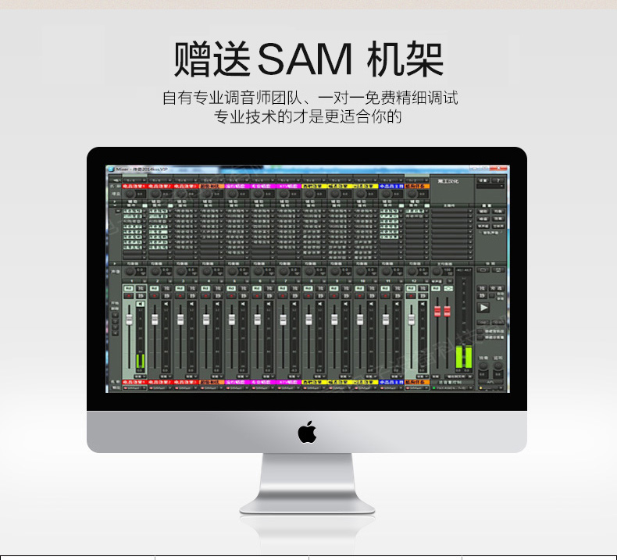Arm the red record button on channel 6

(257, 295)
